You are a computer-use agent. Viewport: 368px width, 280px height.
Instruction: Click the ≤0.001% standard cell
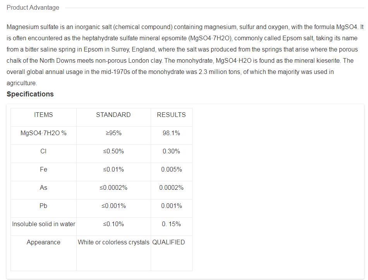pos(113,206)
